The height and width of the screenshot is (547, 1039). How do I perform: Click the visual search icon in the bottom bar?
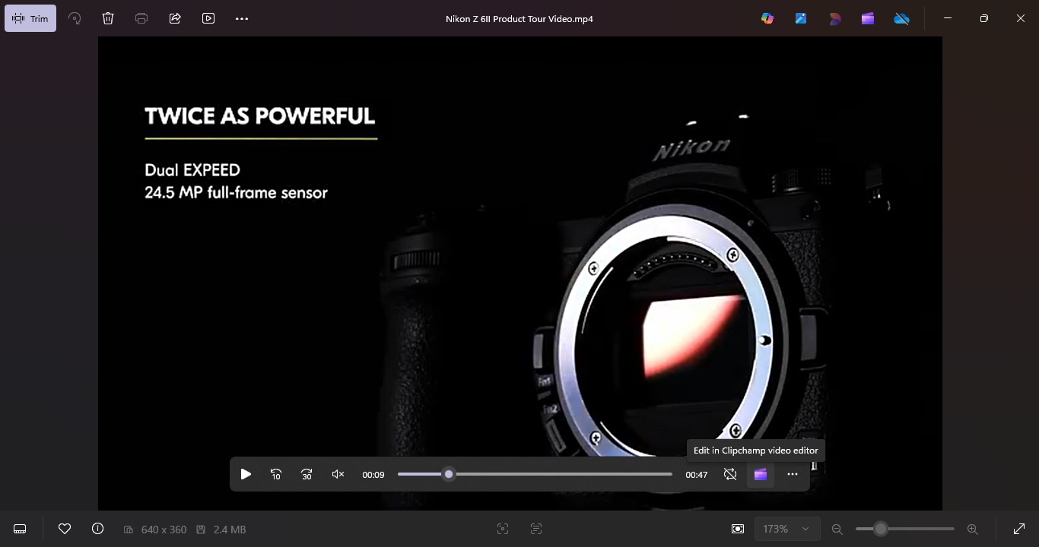(x=503, y=529)
